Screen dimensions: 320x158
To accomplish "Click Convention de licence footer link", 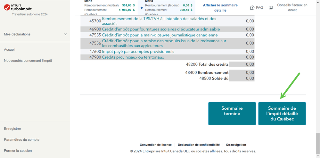I will click(156, 145).
